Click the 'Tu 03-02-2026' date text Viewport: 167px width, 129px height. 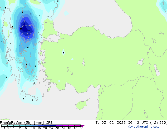[x=111, y=123]
